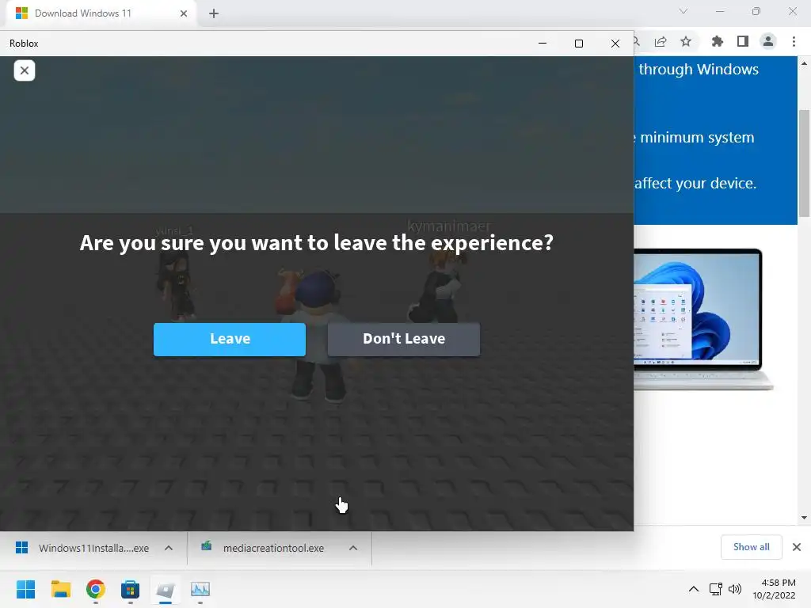The height and width of the screenshot is (608, 811).
Task: Open the performance monitor taskbar icon
Action: 200,589
